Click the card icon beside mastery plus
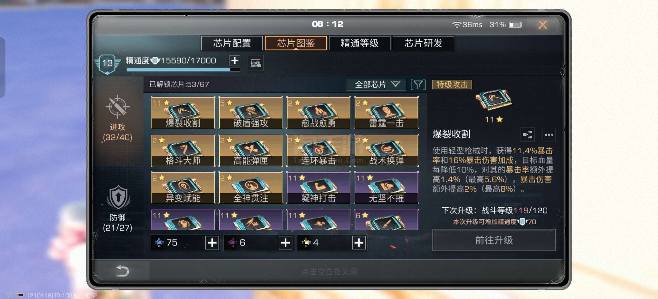 (x=255, y=63)
